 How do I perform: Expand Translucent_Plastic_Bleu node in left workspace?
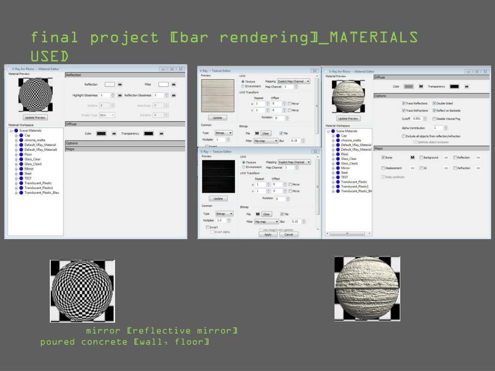coord(16,193)
